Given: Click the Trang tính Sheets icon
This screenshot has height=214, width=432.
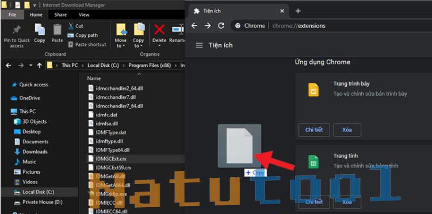Looking at the screenshot, I should [314, 162].
